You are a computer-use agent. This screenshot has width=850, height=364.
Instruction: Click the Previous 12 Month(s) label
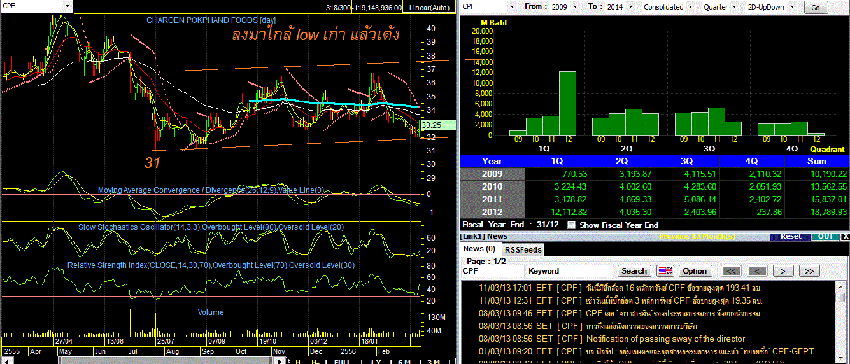point(697,237)
